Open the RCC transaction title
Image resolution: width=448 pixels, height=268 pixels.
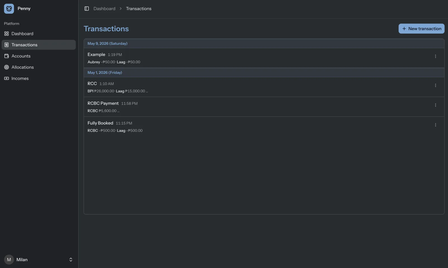pos(92,83)
